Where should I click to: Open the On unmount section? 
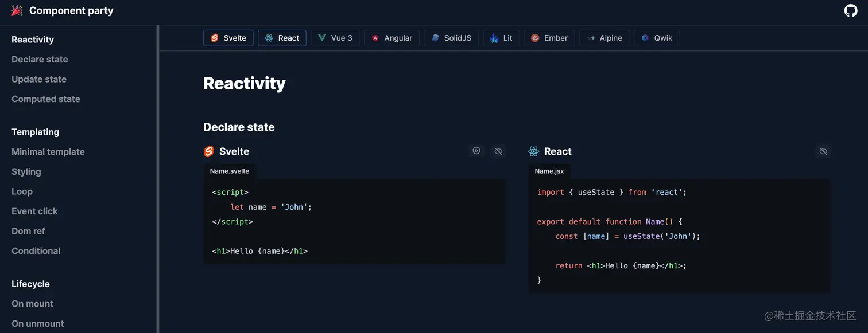tap(38, 323)
